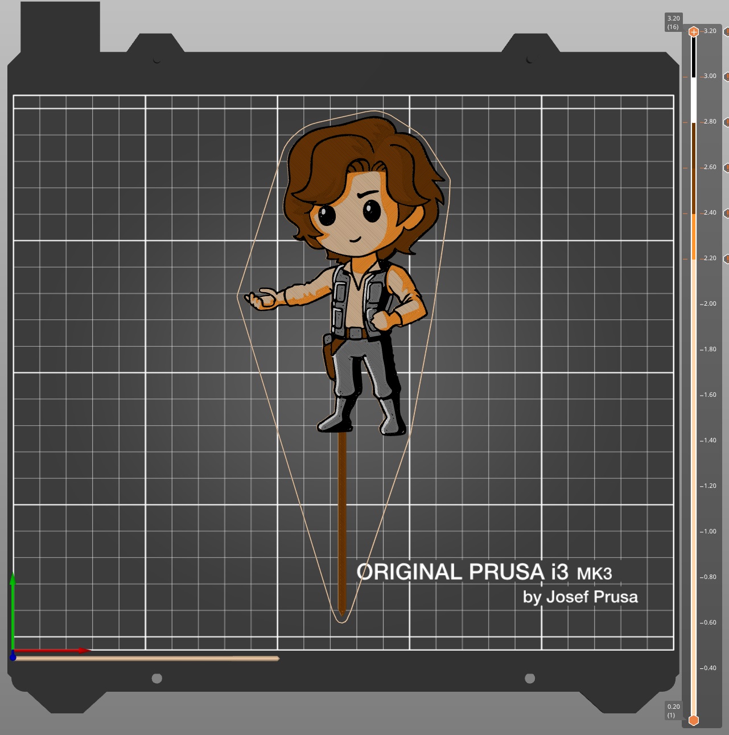Click the 1.80 tick label on slider
The width and height of the screenshot is (729, 735).
(x=710, y=350)
